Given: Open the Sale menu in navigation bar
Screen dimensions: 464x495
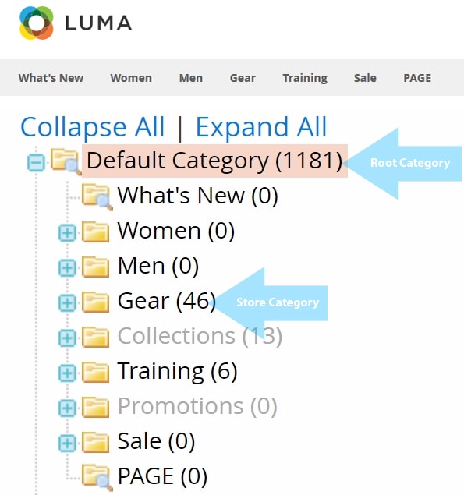Looking at the screenshot, I should coord(365,78).
